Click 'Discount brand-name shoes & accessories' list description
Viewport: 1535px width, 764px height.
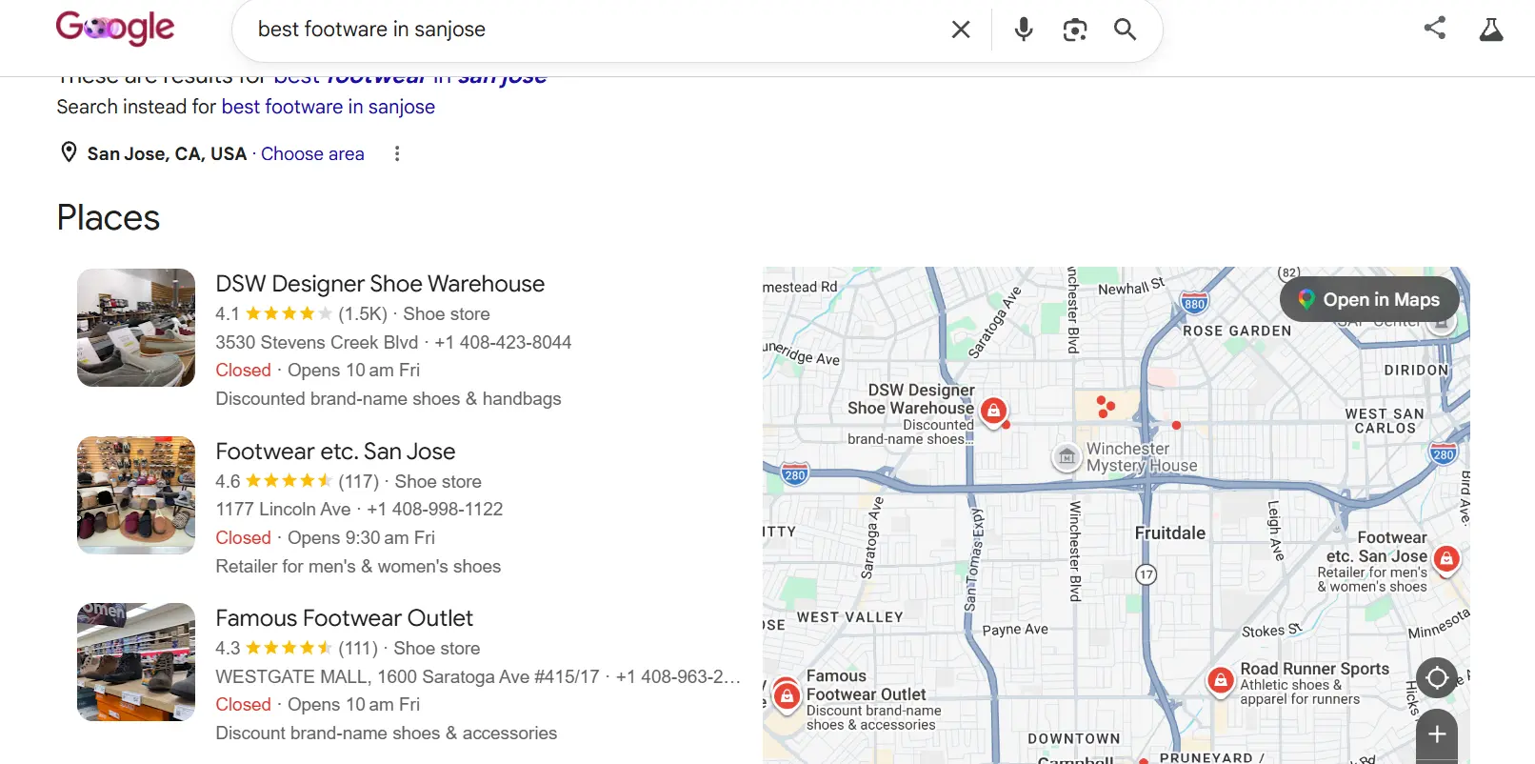387,733
